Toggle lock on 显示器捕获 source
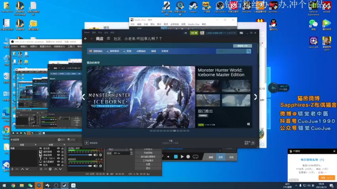 click(62, 162)
